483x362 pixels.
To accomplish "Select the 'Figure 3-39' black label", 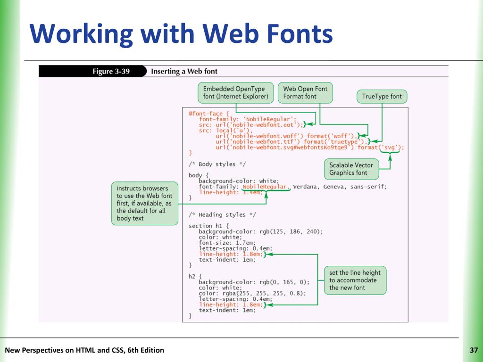I will pos(92,72).
